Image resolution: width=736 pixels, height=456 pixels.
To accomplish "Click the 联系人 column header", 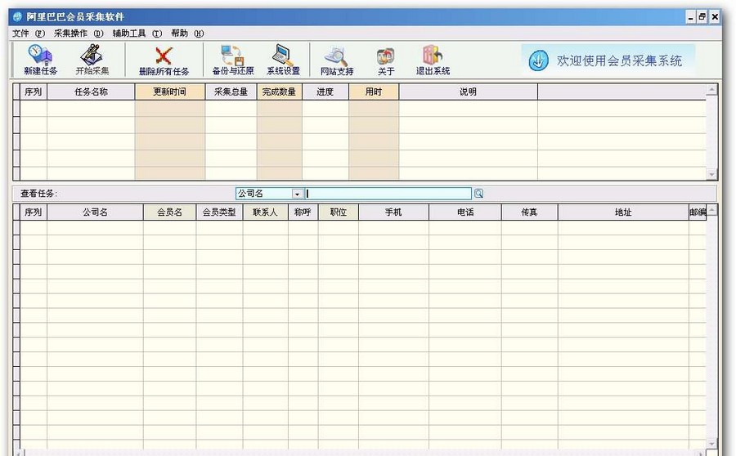I will [265, 212].
